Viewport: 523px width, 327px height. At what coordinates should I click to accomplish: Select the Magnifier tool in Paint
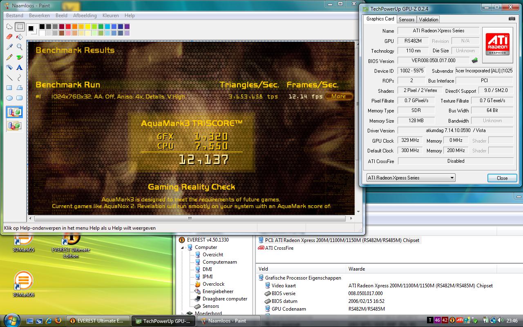click(19, 47)
